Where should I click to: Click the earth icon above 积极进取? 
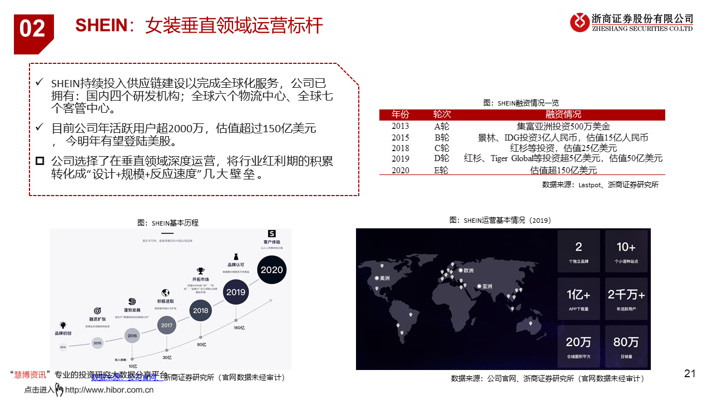(165, 293)
